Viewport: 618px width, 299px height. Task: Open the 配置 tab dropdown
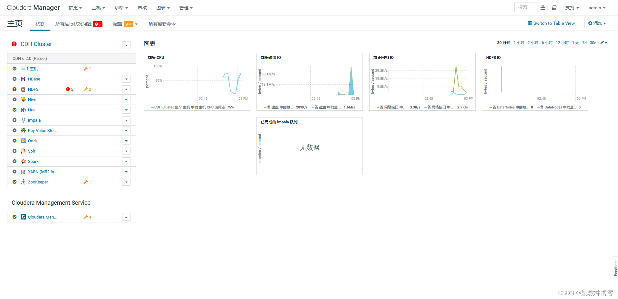click(x=125, y=24)
